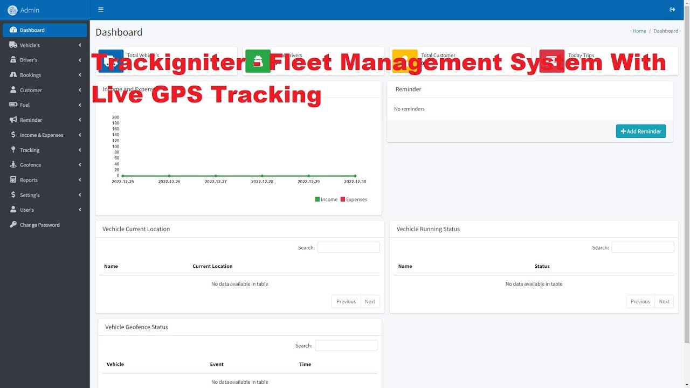This screenshot has height=388, width=690.
Task: Open the Fuel sidebar menu
Action: pos(45,105)
